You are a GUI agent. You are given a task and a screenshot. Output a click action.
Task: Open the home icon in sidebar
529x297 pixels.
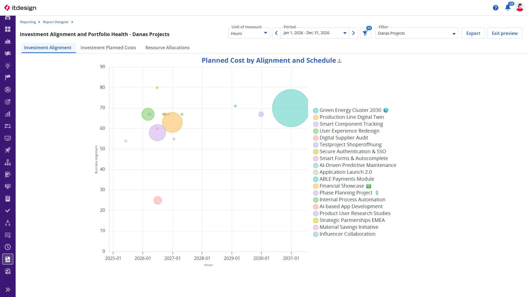8,18
